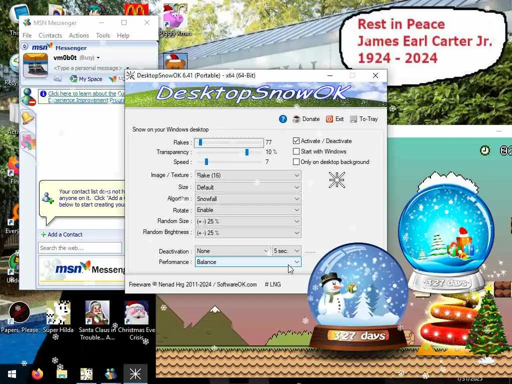This screenshot has height=384, width=512.
Task: Enable Start with Windows checkbox
Action: pyautogui.click(x=296, y=151)
